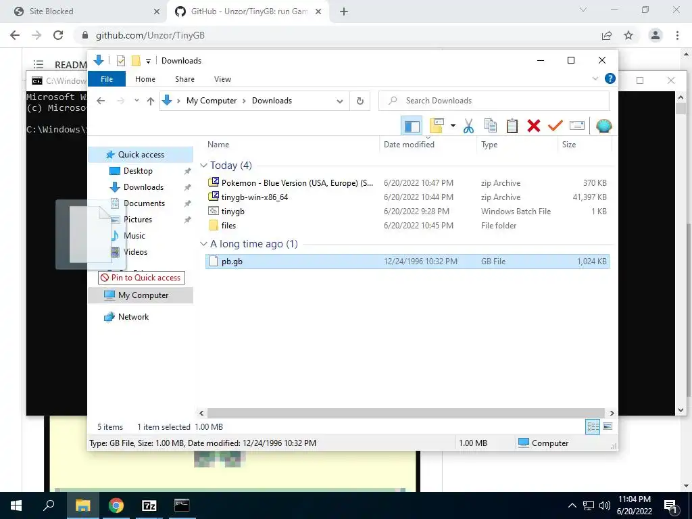Select the pb.gb file
The image size is (692, 519).
407,262
